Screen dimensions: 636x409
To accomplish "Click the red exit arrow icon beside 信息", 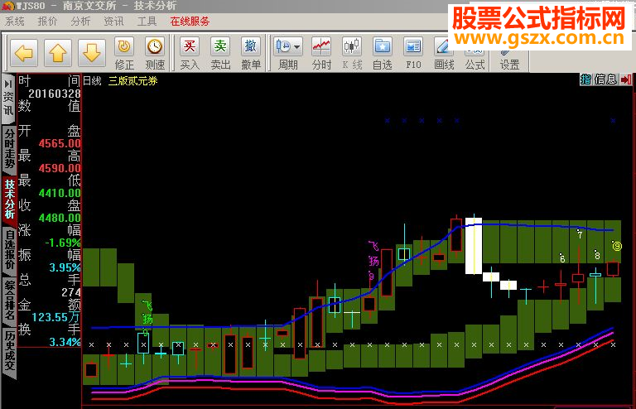I will pos(626,79).
